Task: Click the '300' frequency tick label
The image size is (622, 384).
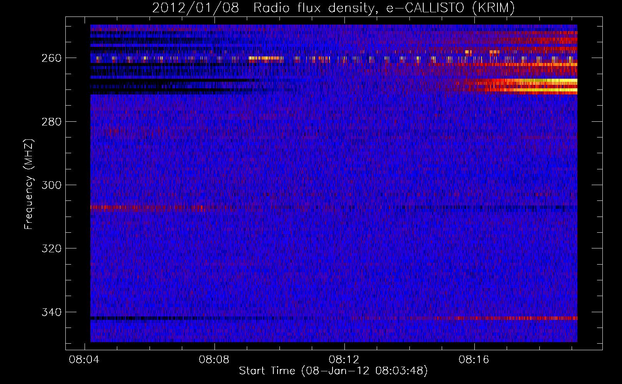Action: pyautogui.click(x=51, y=185)
